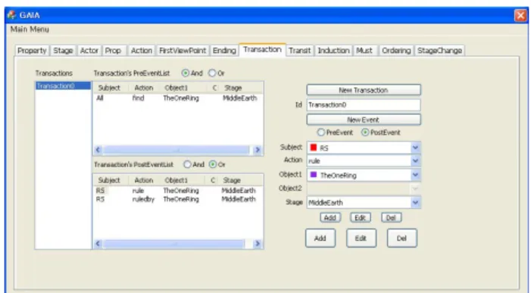The width and height of the screenshot is (531, 293).
Task: Click the New Event button
Action: 364,120
